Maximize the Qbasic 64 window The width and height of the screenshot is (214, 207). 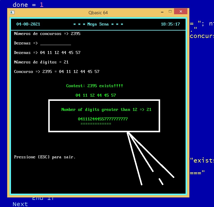tap(170, 12)
